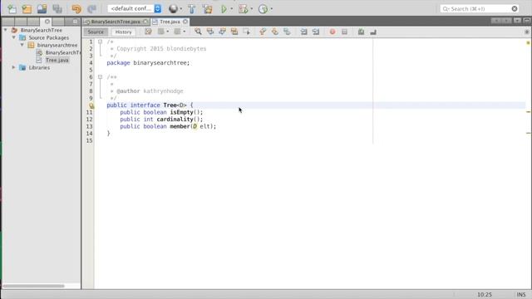Viewport: 532px width, 299px height.
Task: Click Clean and Build Project icon
Action: point(207,9)
